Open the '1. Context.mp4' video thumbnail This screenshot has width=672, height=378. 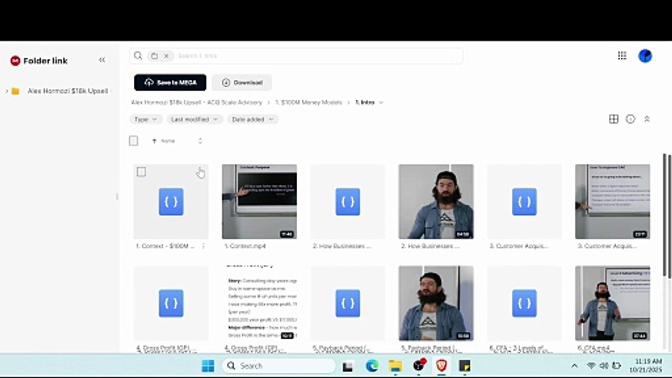(259, 202)
